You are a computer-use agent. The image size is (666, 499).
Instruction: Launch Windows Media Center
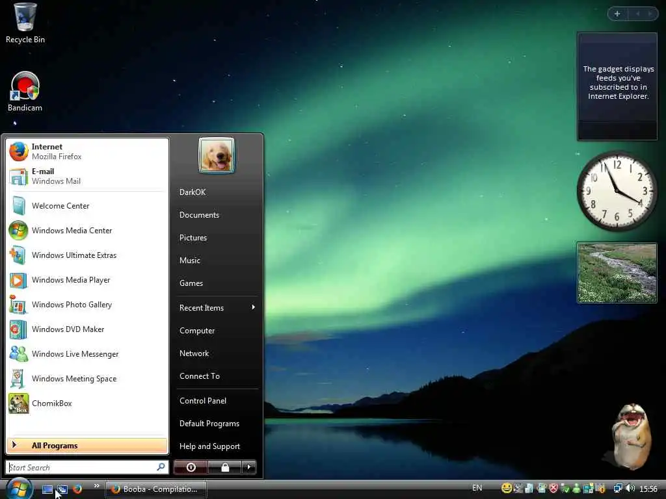[87, 231]
